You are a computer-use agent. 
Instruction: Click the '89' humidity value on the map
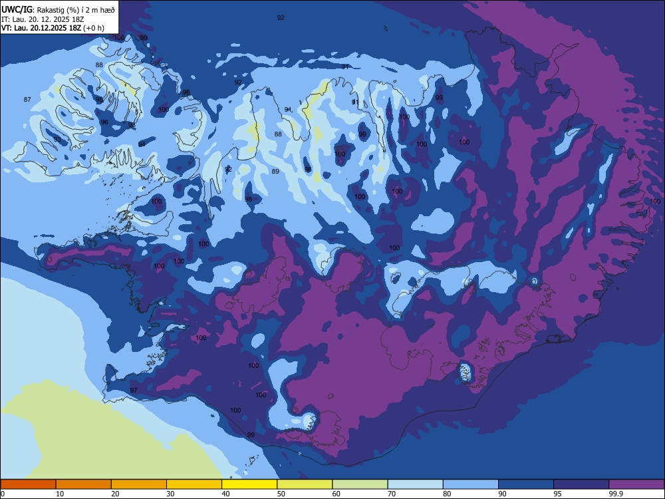pyautogui.click(x=276, y=172)
